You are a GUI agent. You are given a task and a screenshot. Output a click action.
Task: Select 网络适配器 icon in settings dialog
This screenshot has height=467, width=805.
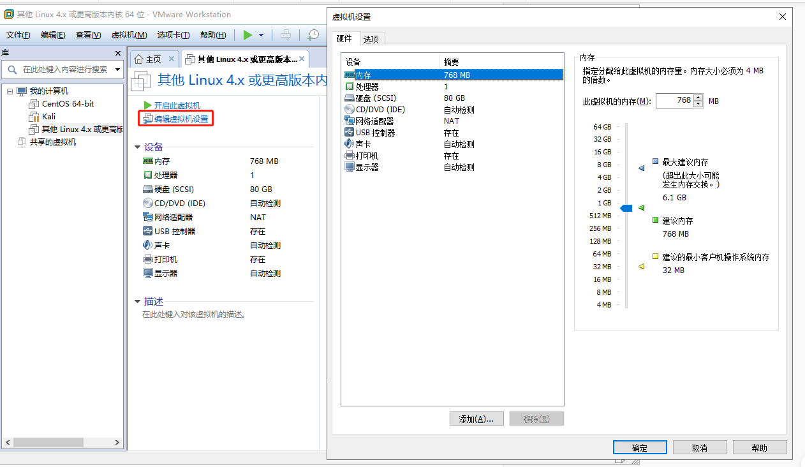349,121
